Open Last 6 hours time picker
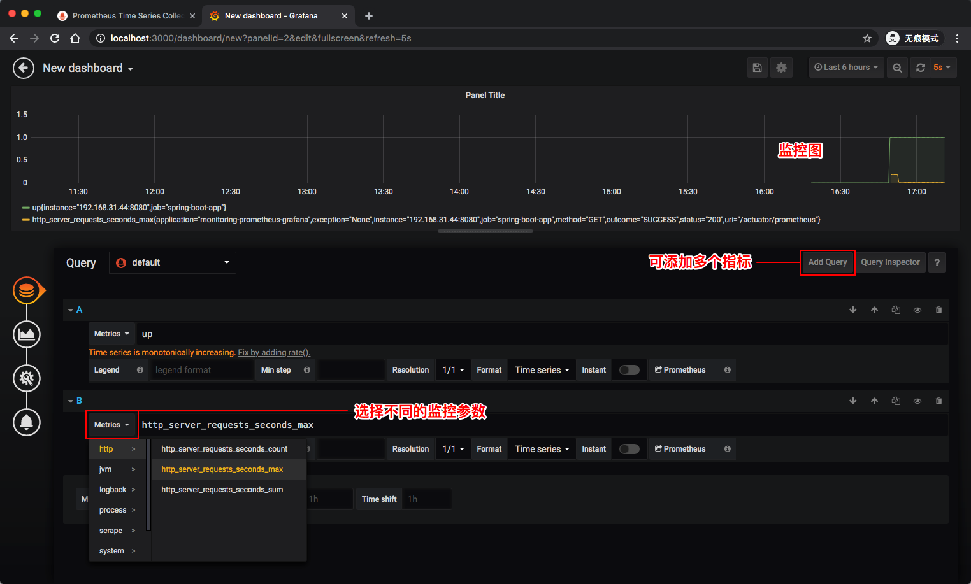The height and width of the screenshot is (584, 971). [846, 68]
